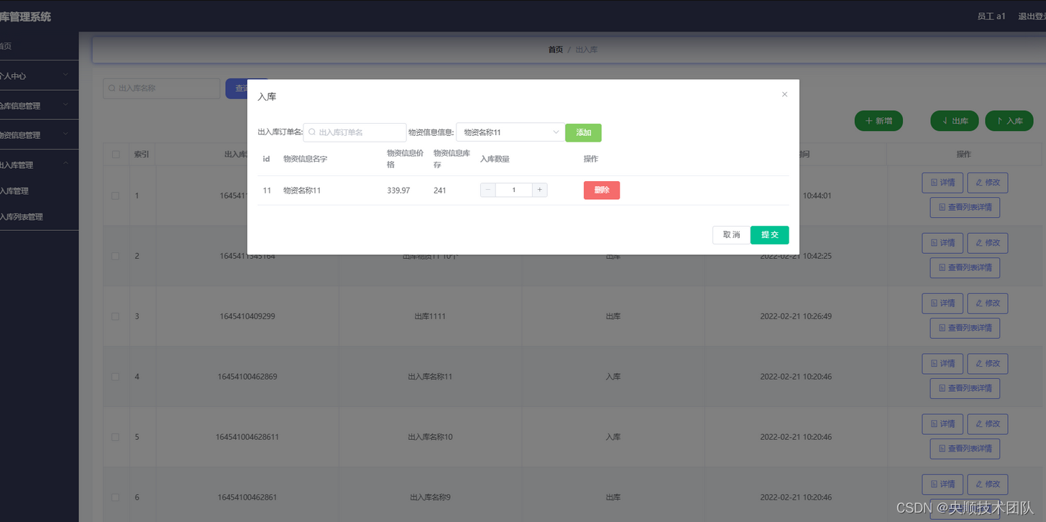Submit the form with 提交 button
The image size is (1046, 522).
(770, 235)
